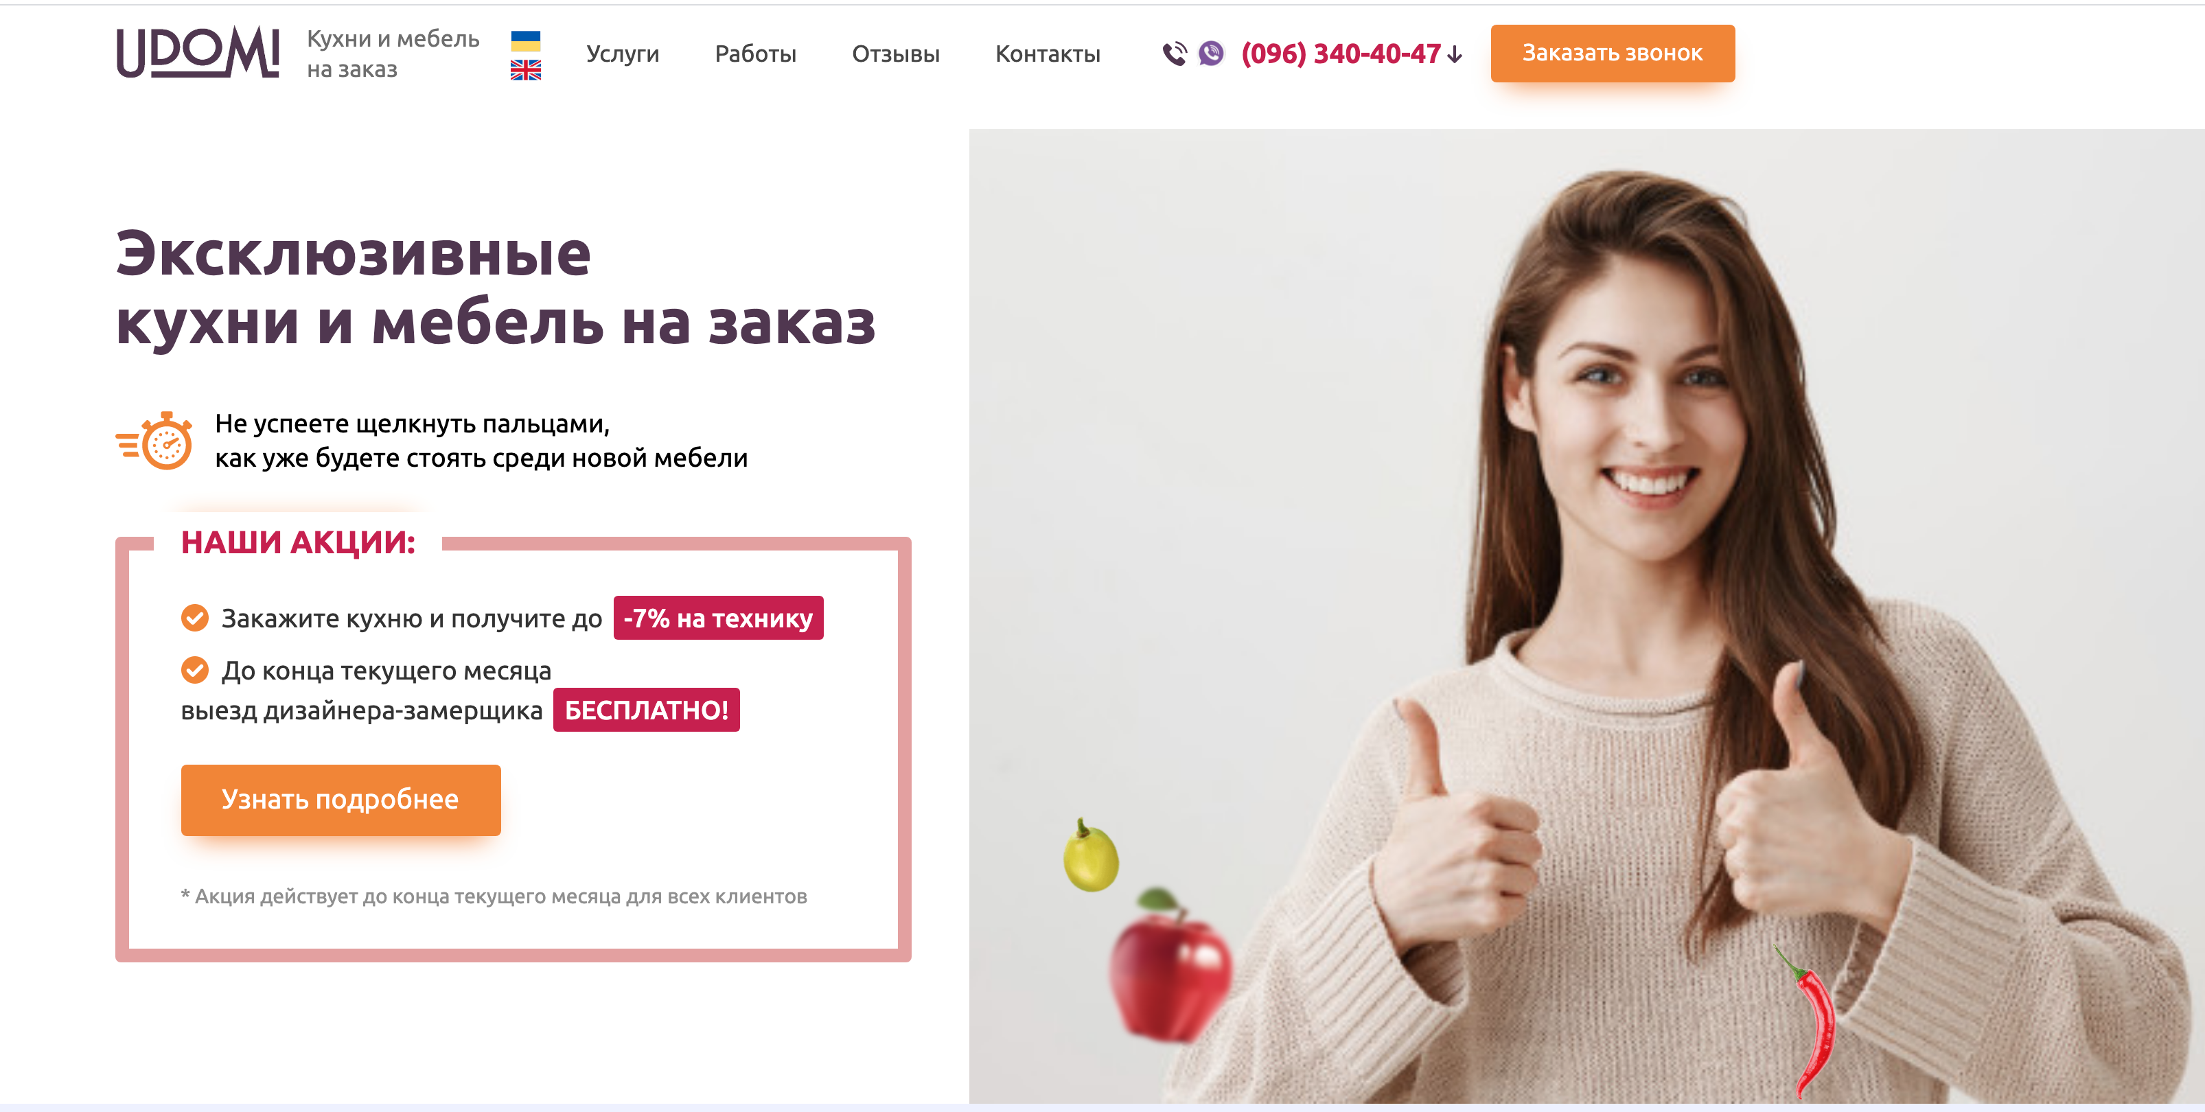Viewport: 2205px width, 1112px height.
Task: Click the checkmark beside 'Закажите кухню'
Action: 195,617
